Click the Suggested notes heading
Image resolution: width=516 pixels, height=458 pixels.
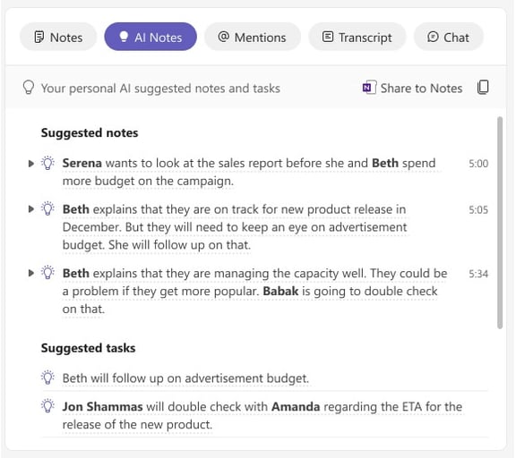pyautogui.click(x=90, y=132)
